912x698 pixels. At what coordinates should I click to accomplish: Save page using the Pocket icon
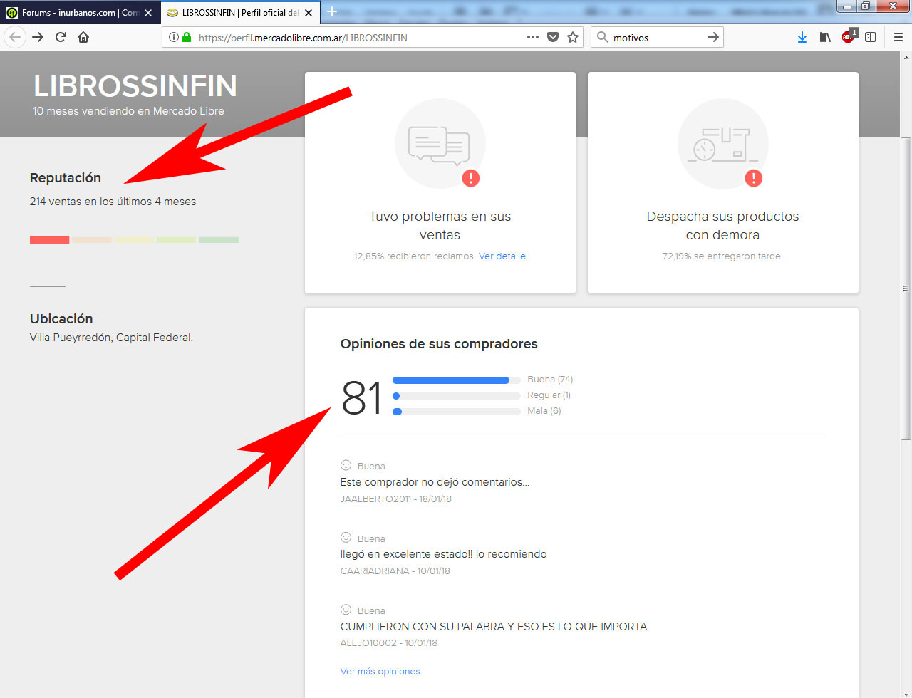(x=553, y=37)
